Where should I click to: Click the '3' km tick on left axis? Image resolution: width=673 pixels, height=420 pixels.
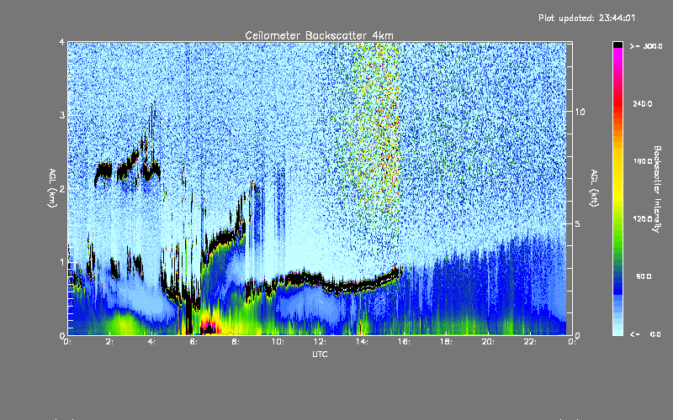62,115
